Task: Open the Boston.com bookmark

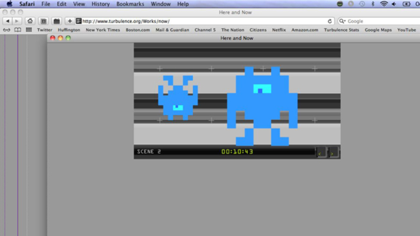Action: coord(138,30)
